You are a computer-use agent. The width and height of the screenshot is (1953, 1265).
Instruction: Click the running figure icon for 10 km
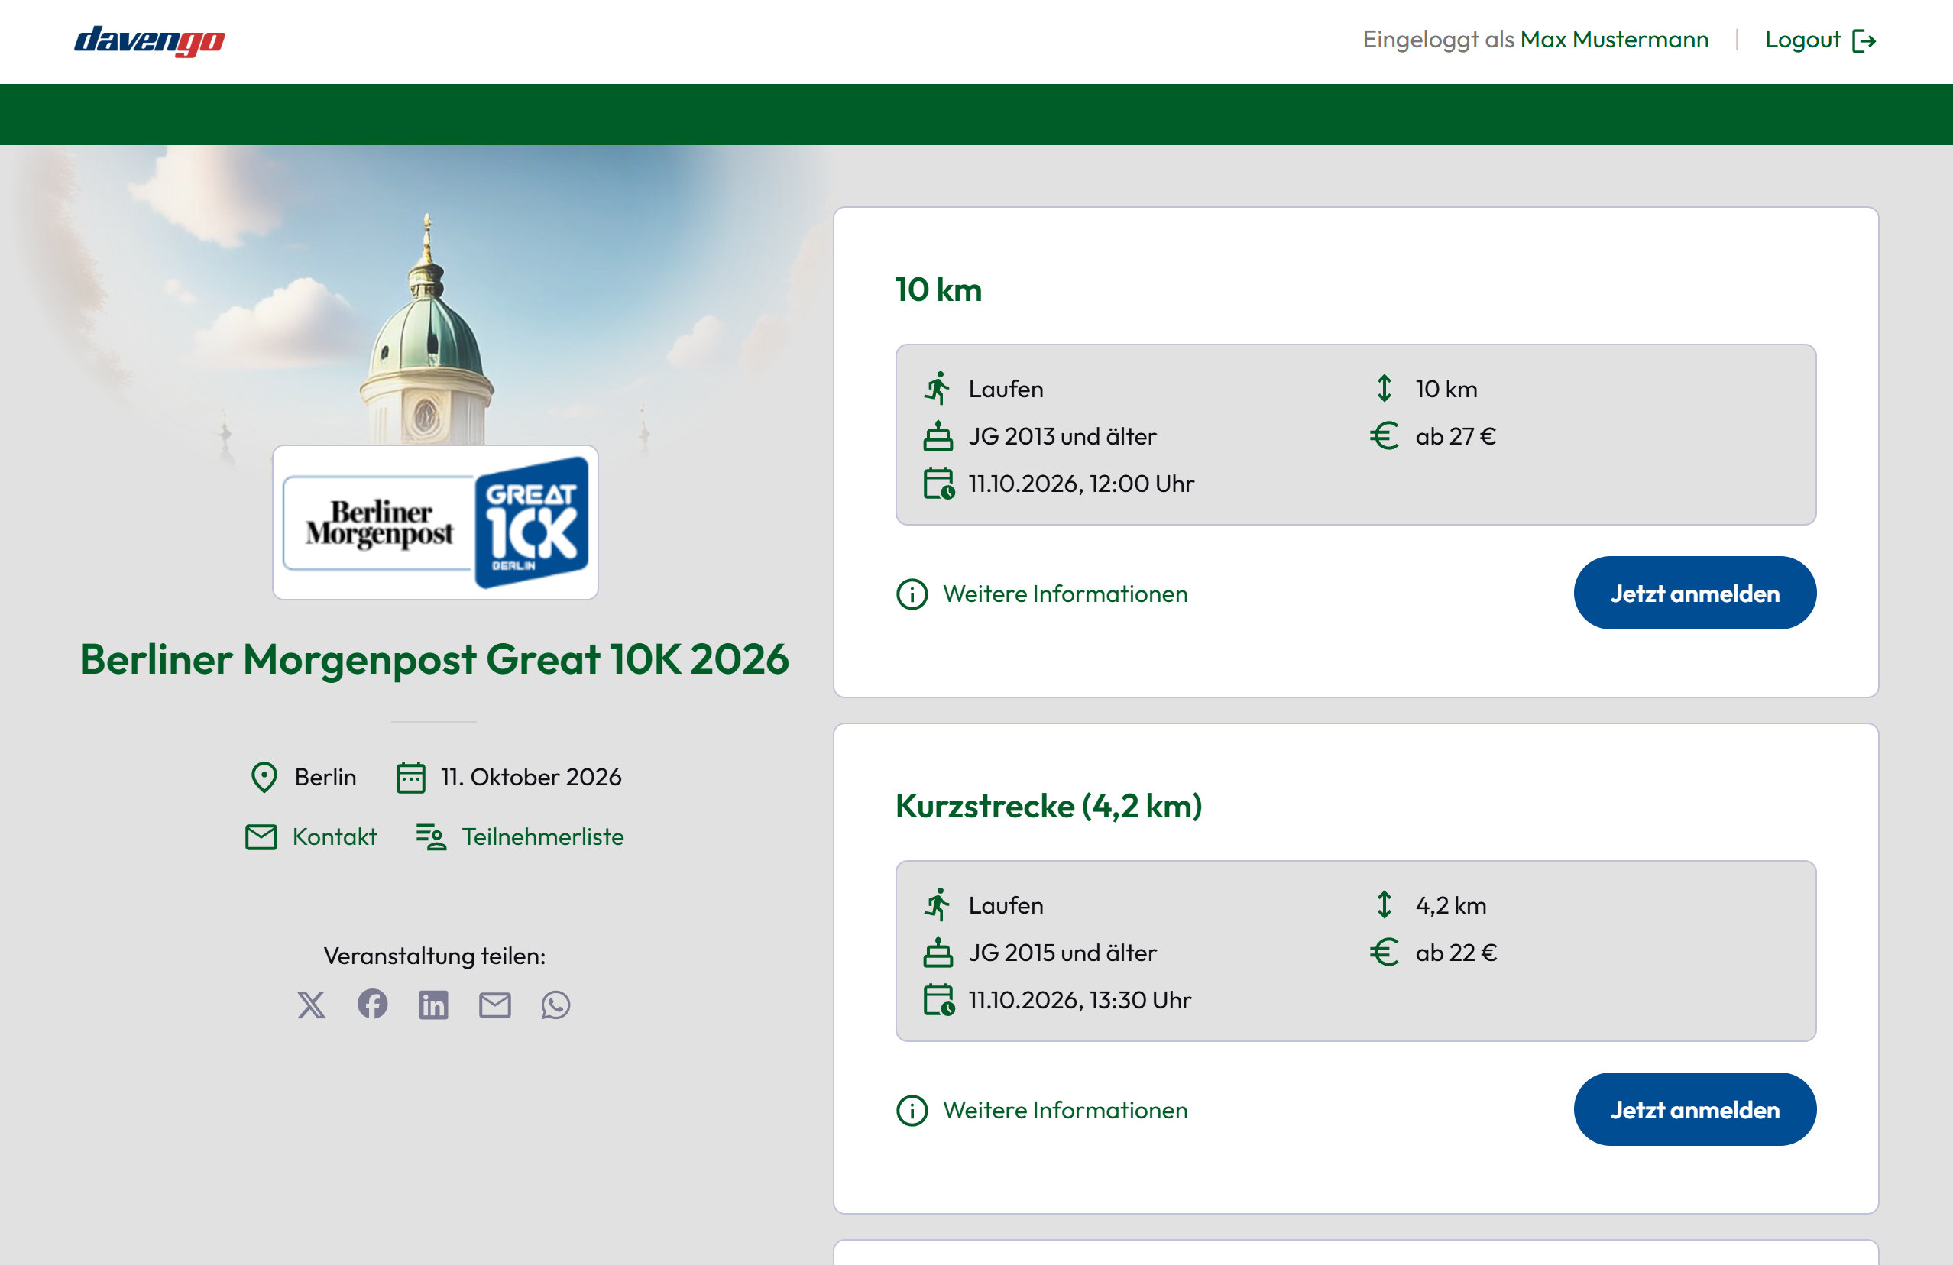point(938,388)
